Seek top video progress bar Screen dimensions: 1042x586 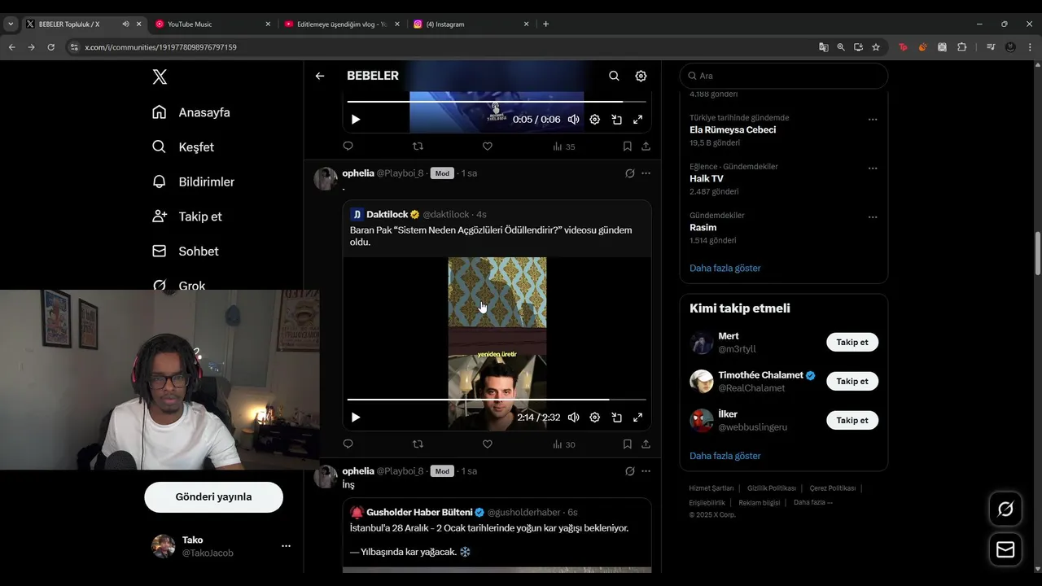(x=497, y=102)
